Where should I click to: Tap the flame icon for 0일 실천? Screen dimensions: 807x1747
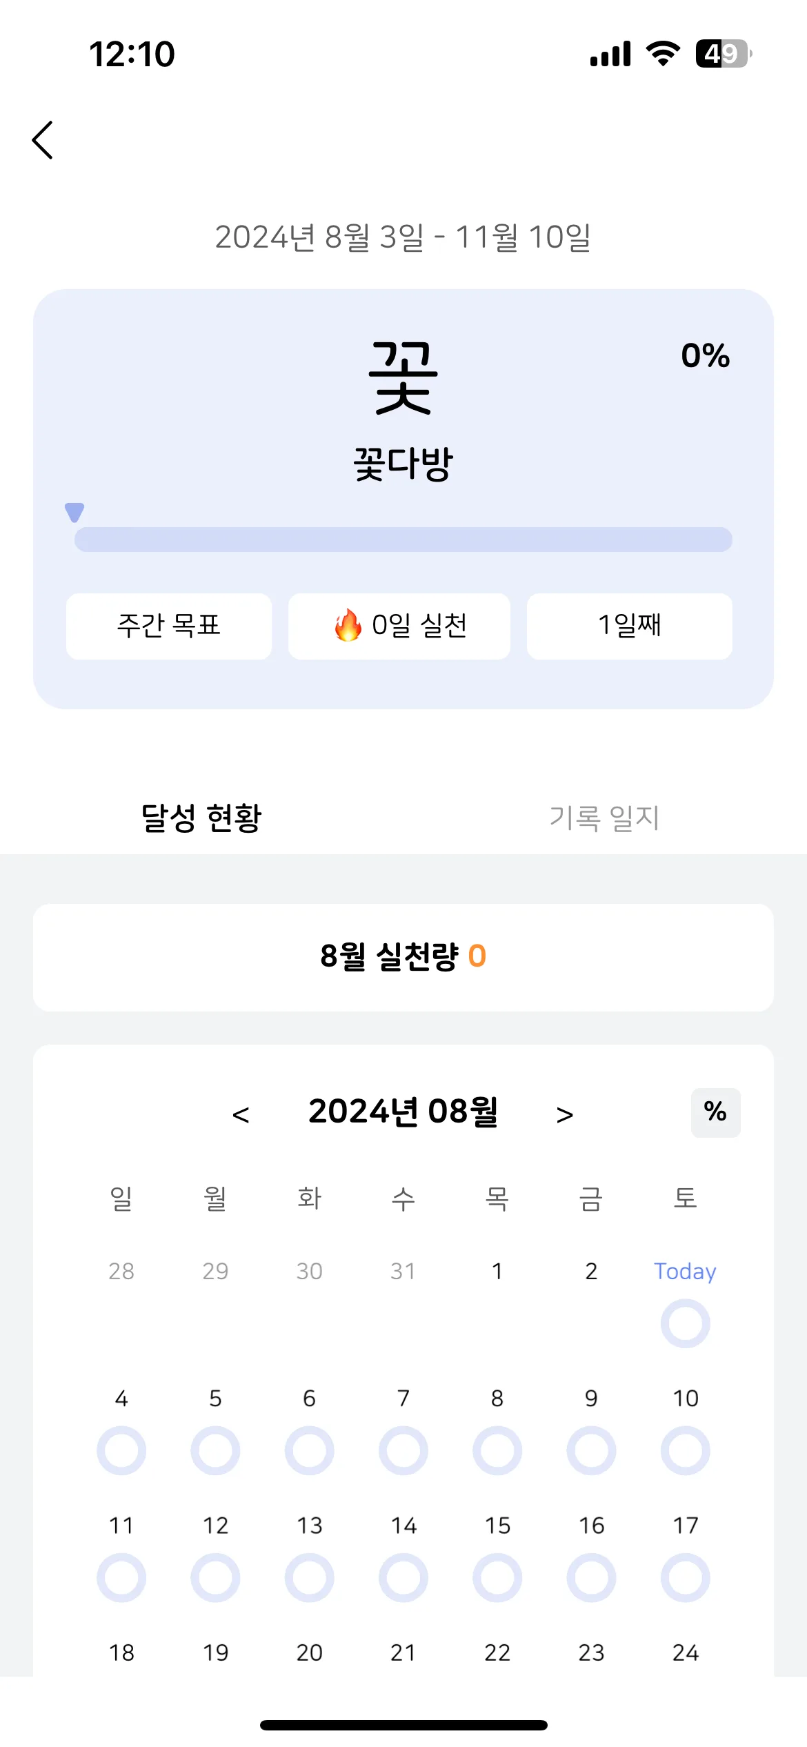click(348, 625)
